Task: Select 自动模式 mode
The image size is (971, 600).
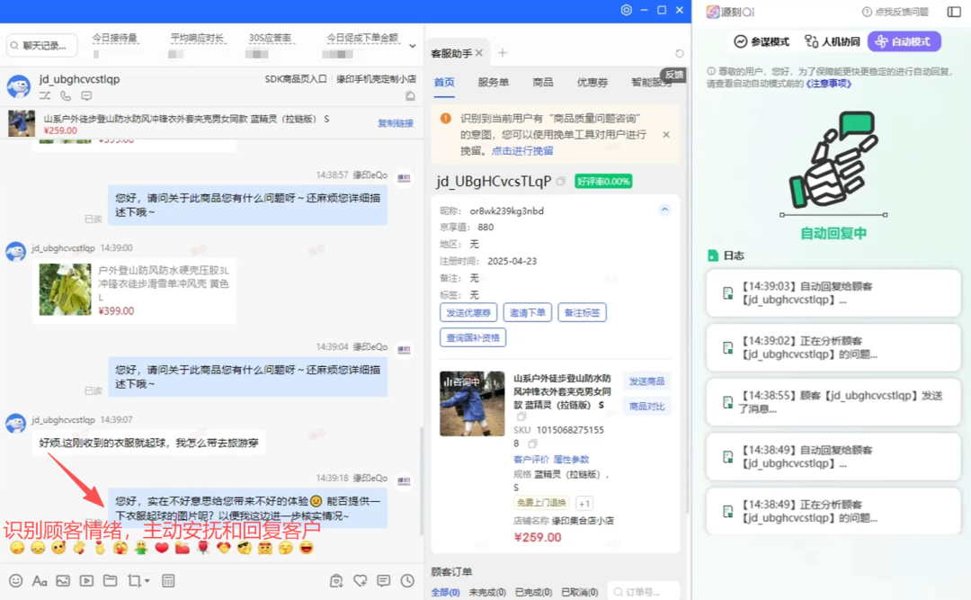Action: pos(904,41)
